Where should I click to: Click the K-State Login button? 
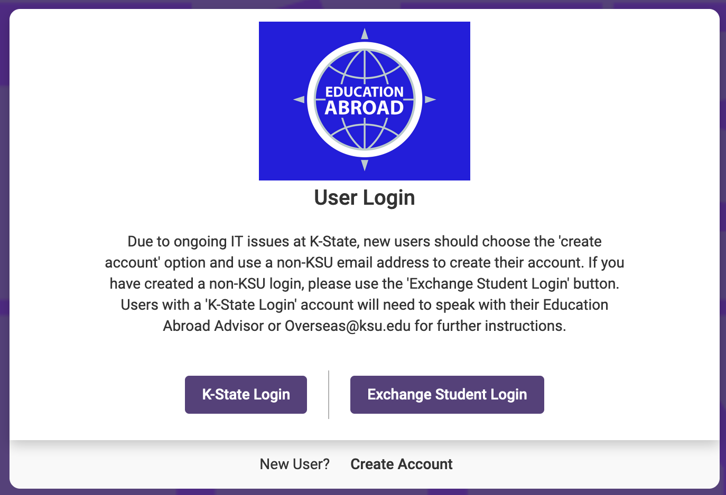click(246, 395)
